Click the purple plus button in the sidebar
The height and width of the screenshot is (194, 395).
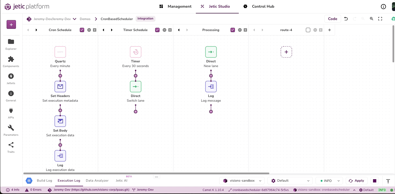[x=11, y=25]
